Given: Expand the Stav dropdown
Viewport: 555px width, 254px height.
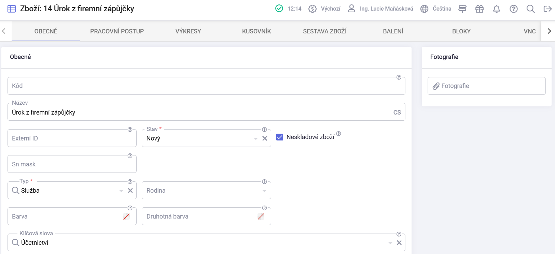Looking at the screenshot, I should click(x=256, y=139).
